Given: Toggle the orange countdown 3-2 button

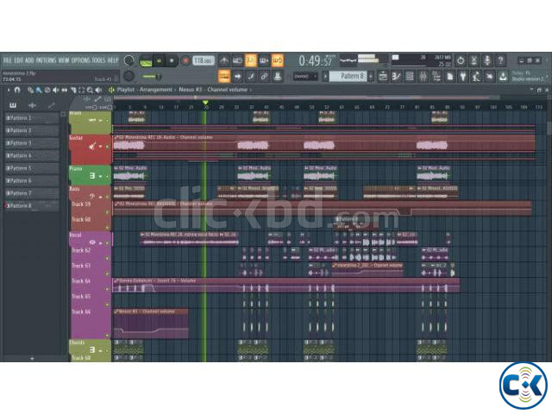Looking at the screenshot, I should click(251, 60).
